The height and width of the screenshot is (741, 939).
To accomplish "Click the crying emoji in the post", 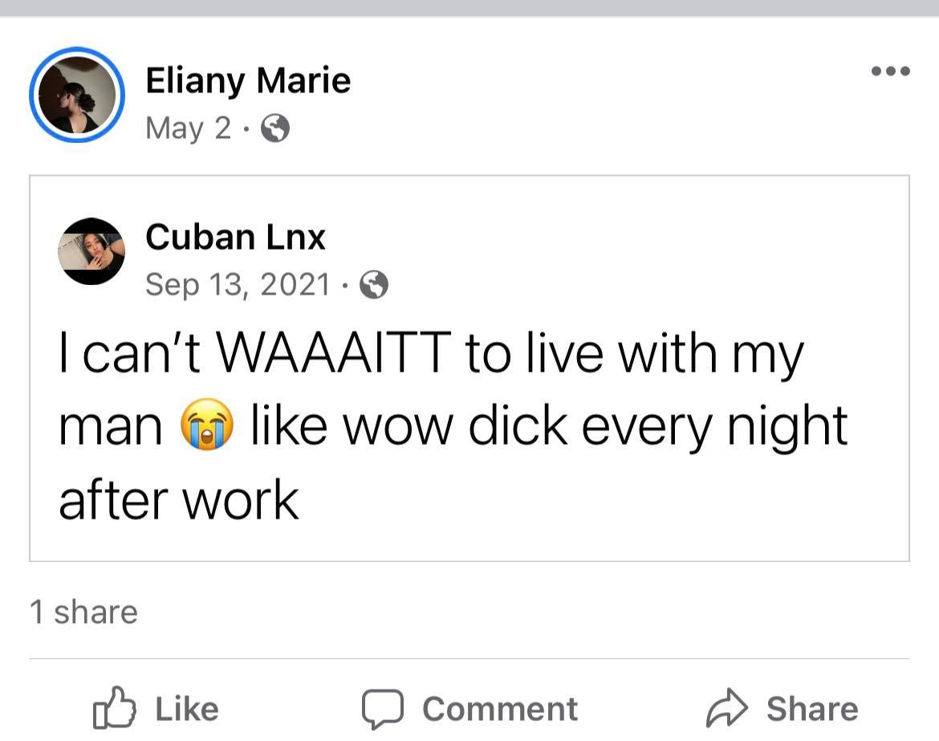I will (x=207, y=426).
